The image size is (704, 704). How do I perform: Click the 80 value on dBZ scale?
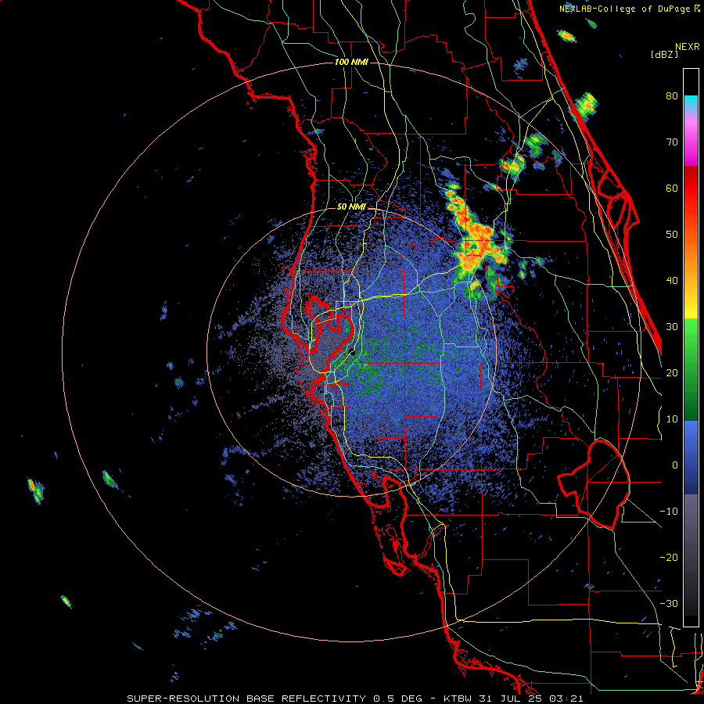tap(672, 96)
